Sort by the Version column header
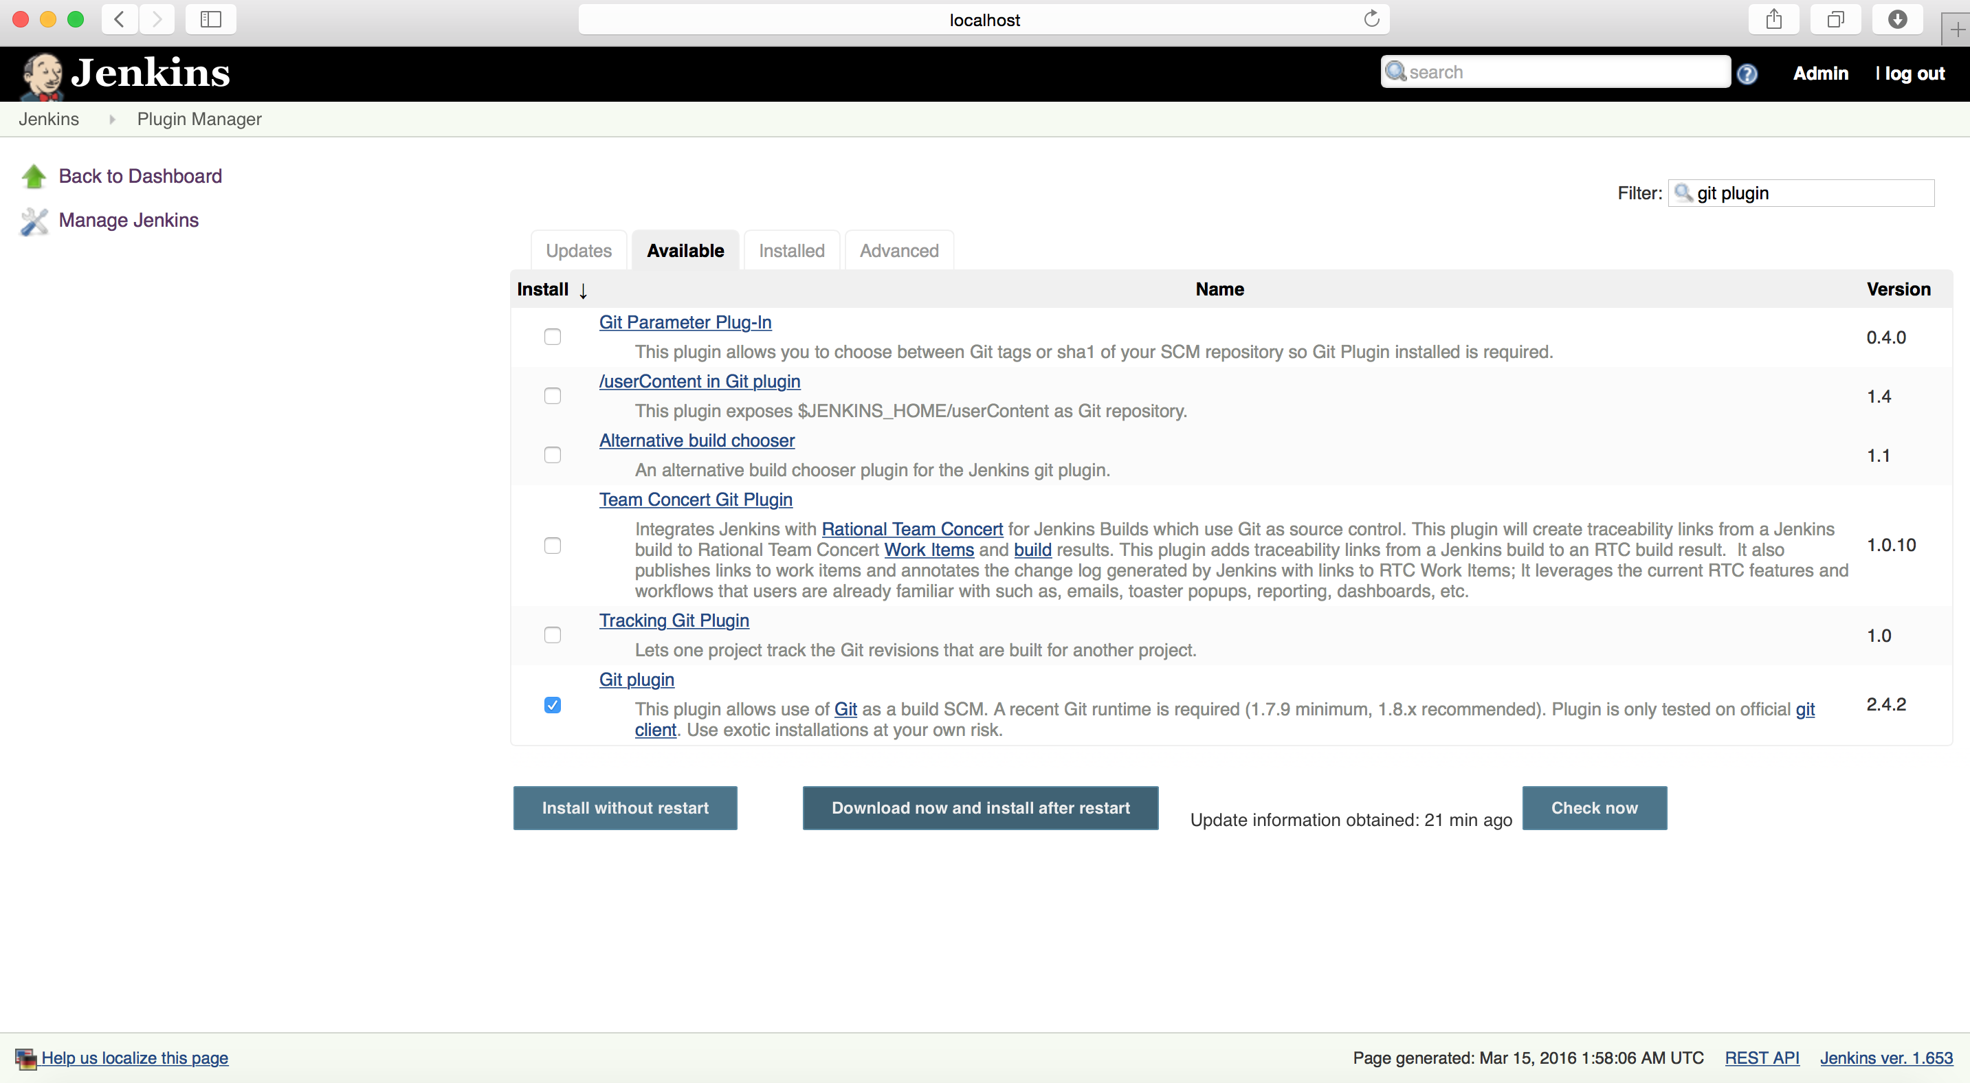 [1898, 290]
